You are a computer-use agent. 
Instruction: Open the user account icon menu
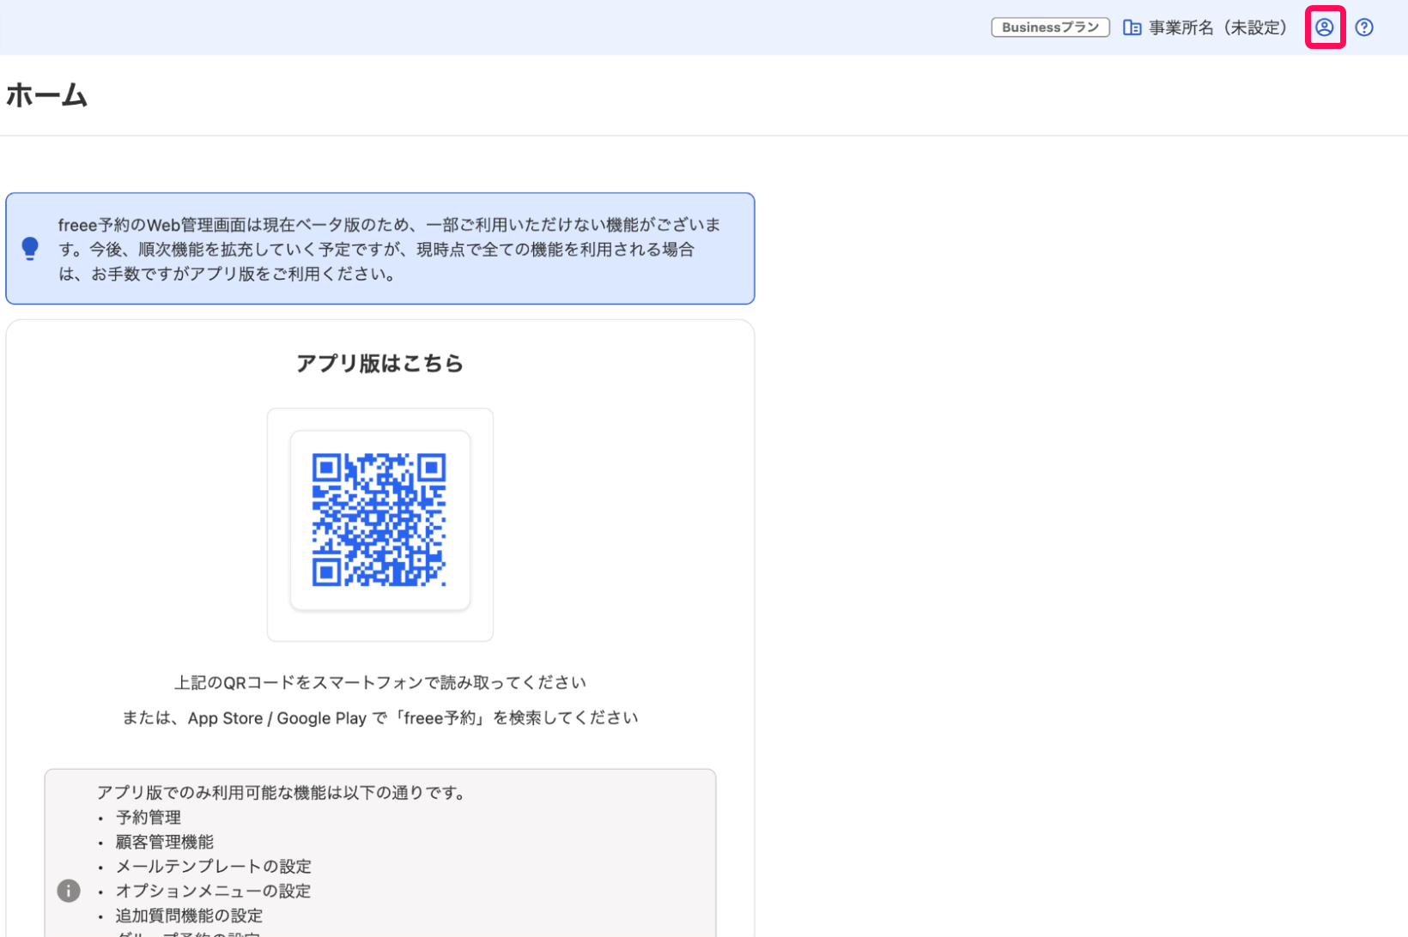(x=1325, y=27)
